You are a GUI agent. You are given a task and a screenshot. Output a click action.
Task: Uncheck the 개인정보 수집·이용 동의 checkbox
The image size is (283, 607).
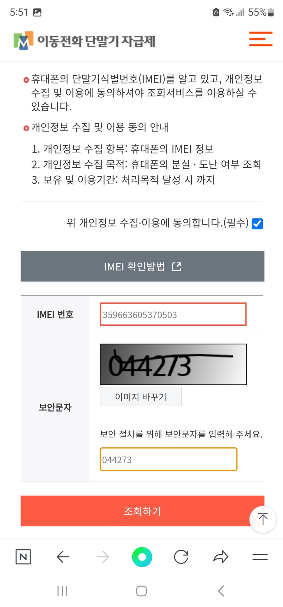[258, 224]
